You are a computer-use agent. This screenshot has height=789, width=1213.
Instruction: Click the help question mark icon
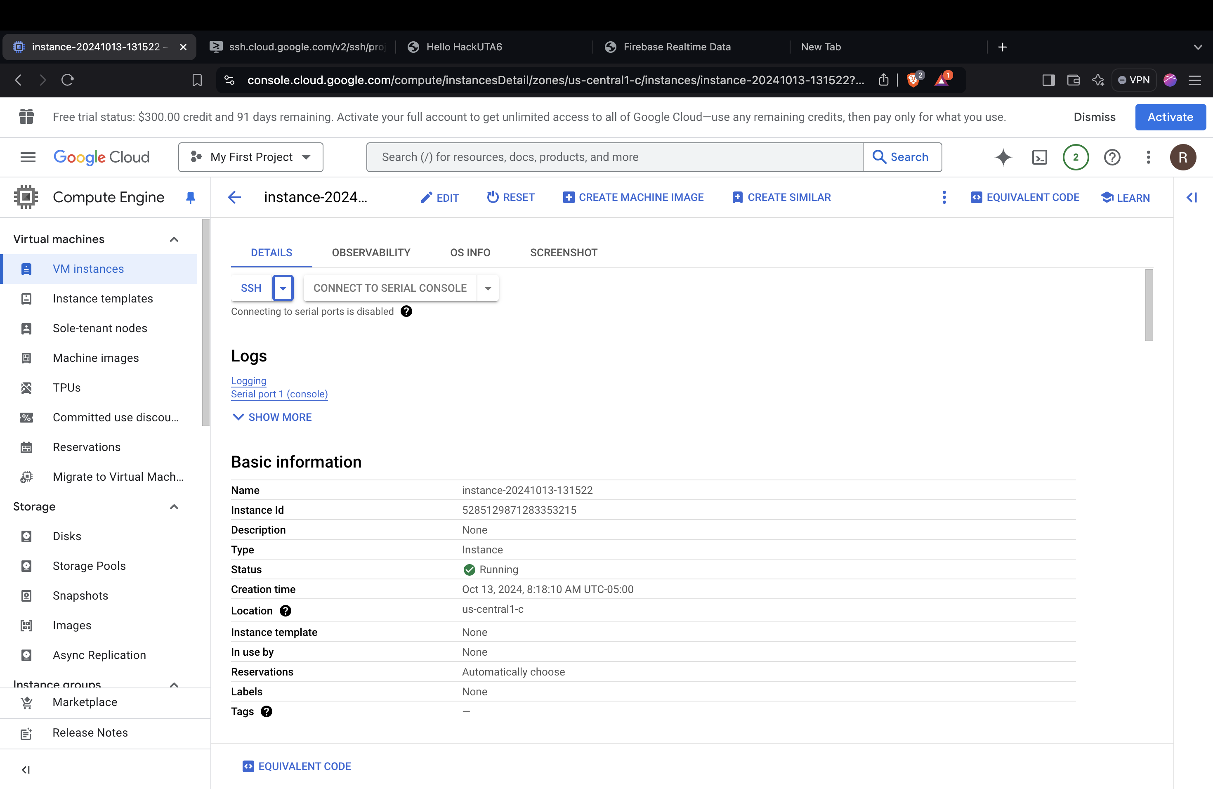point(1112,157)
